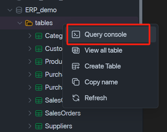Screen dimensions: 167x132
Task: Select the SalesOrders table row
Action: pyautogui.click(x=69, y=113)
